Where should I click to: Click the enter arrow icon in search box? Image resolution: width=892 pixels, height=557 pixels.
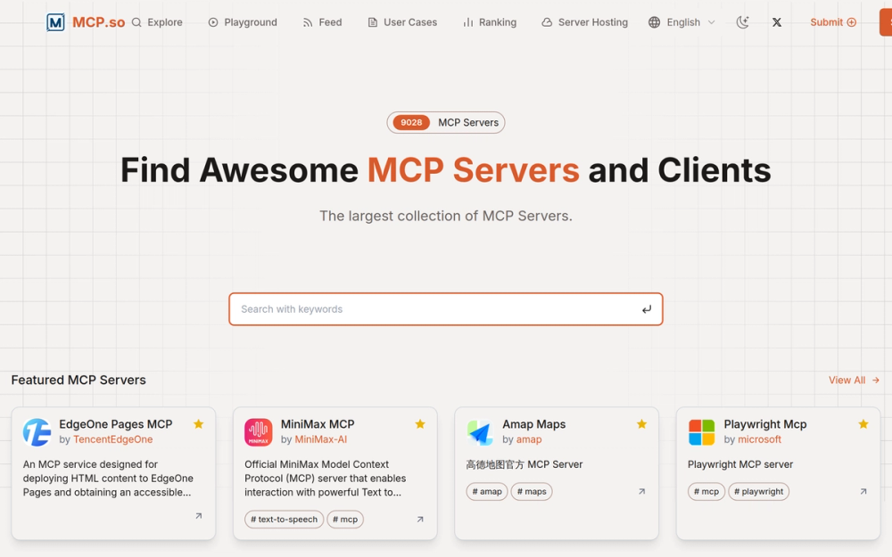click(646, 309)
